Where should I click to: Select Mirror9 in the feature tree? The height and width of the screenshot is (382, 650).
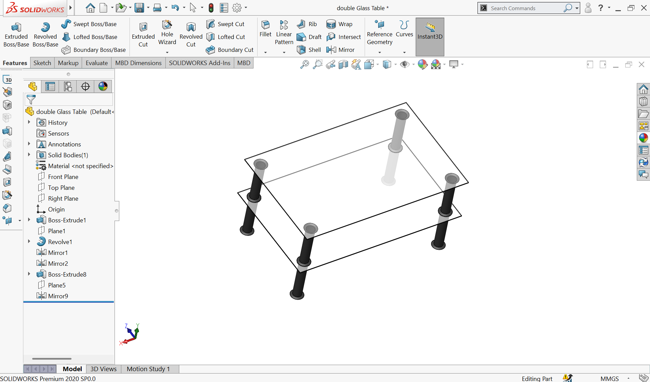[58, 296]
